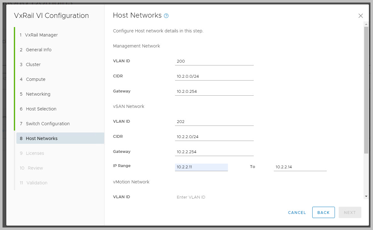Close the VxRail VI Configuration dialog

[360, 16]
